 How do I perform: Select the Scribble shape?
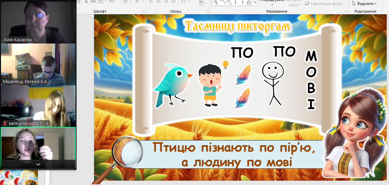tap(215, 2)
